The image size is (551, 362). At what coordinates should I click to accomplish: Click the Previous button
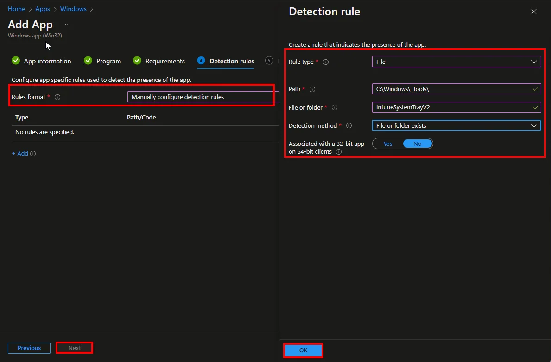(29, 348)
